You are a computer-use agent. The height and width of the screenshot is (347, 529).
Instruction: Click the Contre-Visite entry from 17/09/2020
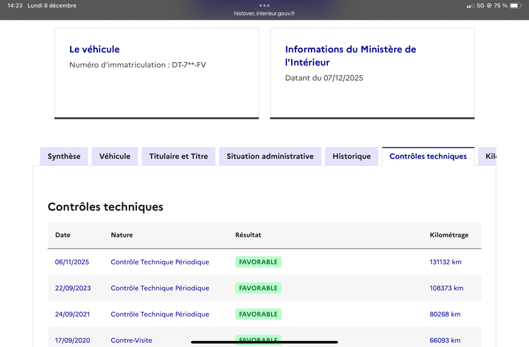(x=131, y=340)
